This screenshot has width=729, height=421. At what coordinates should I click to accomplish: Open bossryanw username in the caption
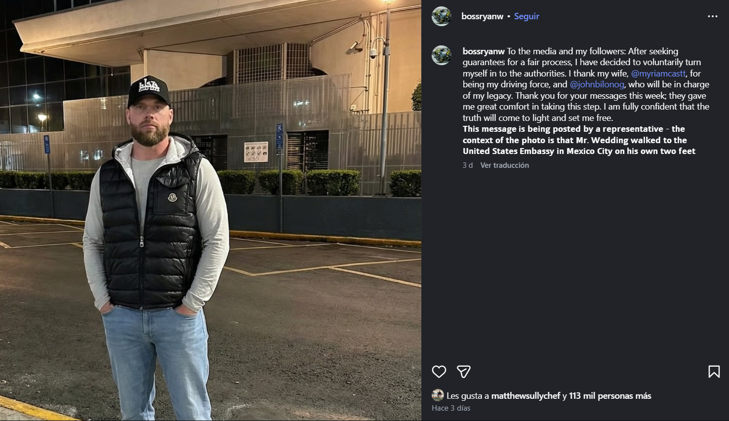[484, 51]
